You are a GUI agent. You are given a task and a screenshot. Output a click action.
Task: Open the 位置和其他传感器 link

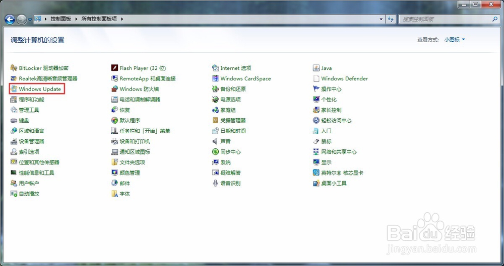(x=39, y=162)
